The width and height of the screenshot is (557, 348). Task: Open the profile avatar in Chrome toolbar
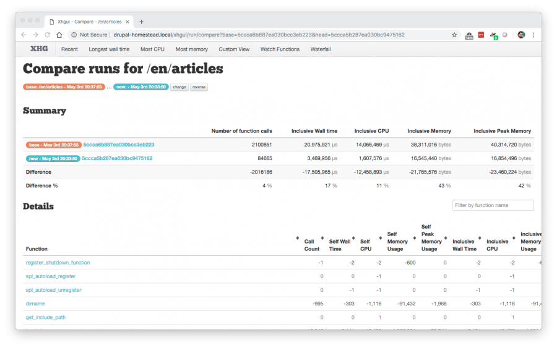[x=521, y=35]
